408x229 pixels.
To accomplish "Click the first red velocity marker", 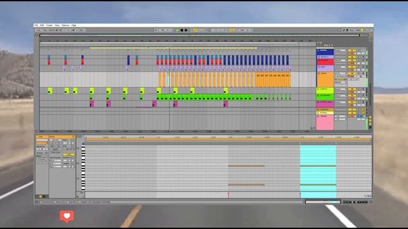I will (228, 195).
